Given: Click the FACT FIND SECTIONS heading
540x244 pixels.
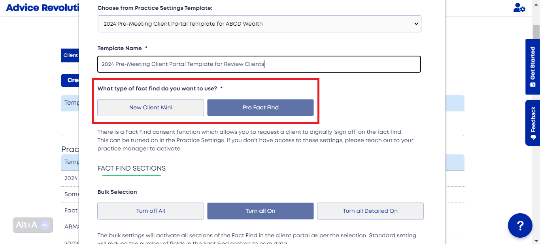Looking at the screenshot, I should point(132,168).
